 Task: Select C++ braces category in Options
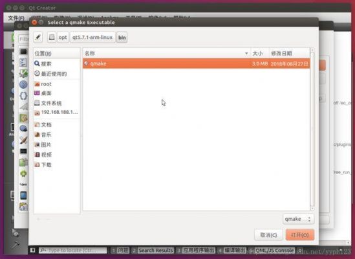point(23,96)
